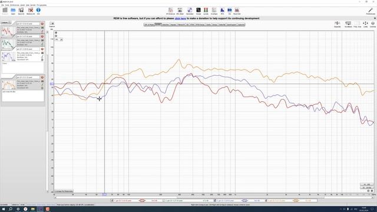Image resolution: width=377 pixels, height=212 pixels.
Task: Switch to the RT60 Decay tab
Action: click(x=200, y=25)
